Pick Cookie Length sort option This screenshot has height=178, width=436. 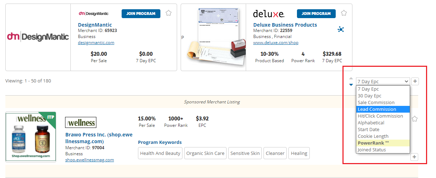[383, 136]
